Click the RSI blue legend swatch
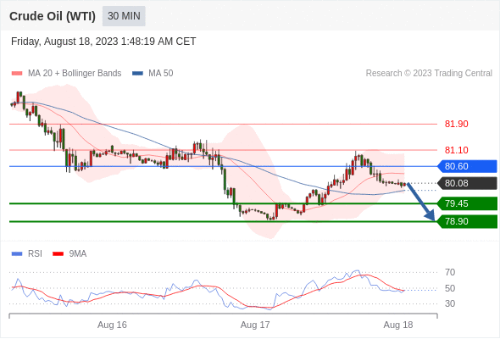Image resolution: width=500 pixels, height=339 pixels. 17,254
